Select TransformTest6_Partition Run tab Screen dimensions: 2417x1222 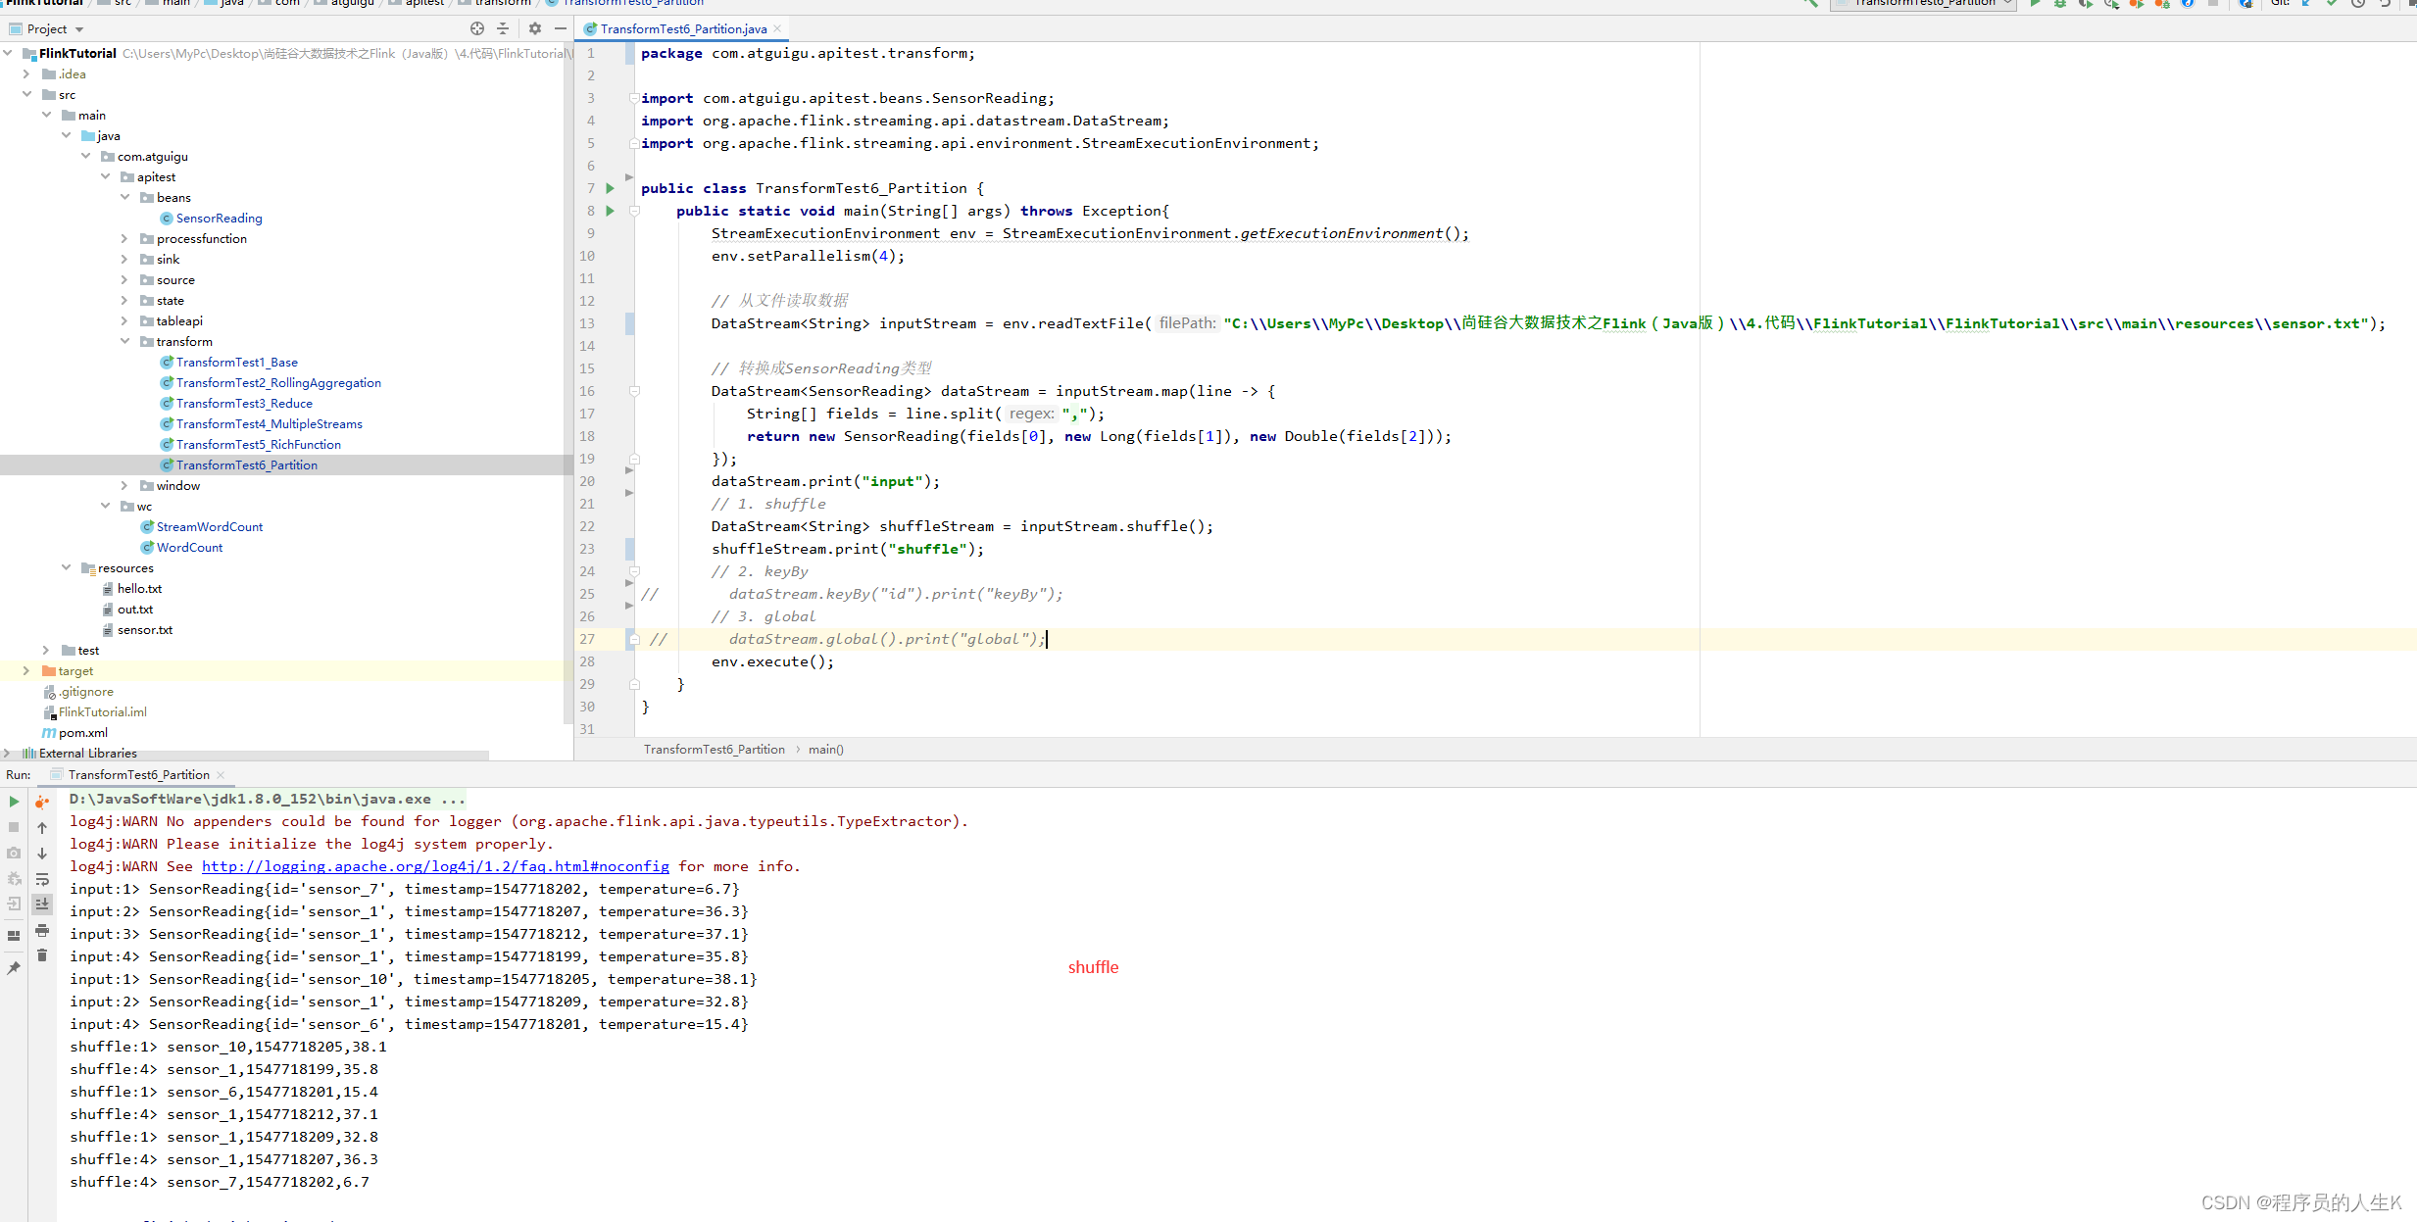(x=138, y=775)
